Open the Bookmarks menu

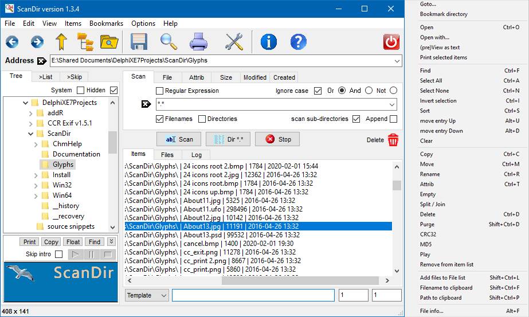106,24
